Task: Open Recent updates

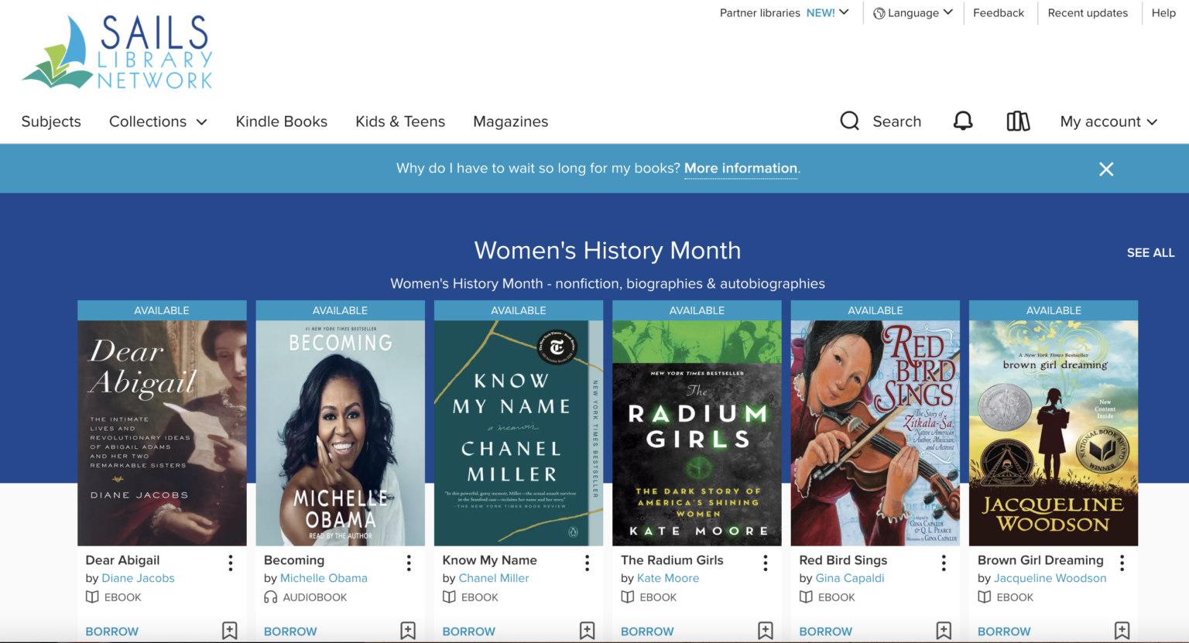Action: 1088,13
